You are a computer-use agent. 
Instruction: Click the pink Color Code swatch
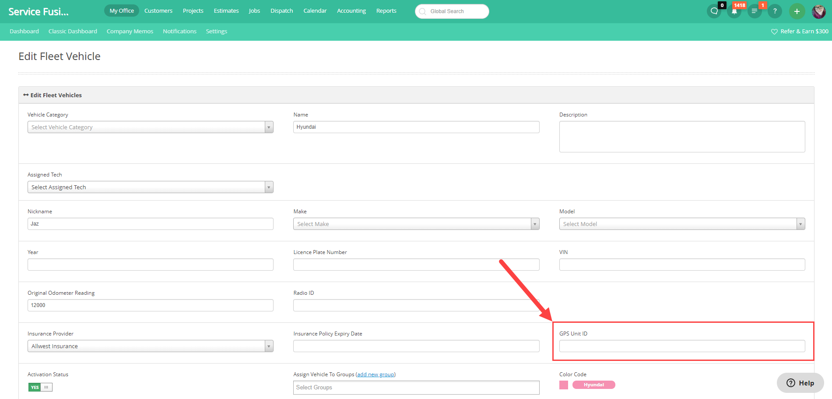click(x=564, y=385)
